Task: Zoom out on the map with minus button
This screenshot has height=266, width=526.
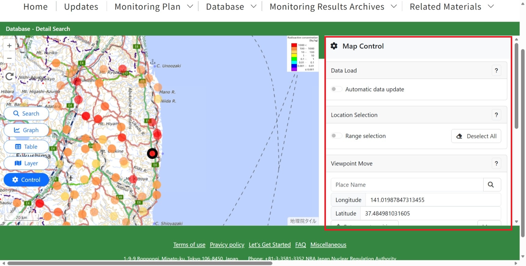Action: [9, 58]
